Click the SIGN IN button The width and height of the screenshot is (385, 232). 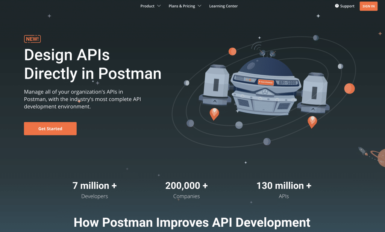[368, 6]
